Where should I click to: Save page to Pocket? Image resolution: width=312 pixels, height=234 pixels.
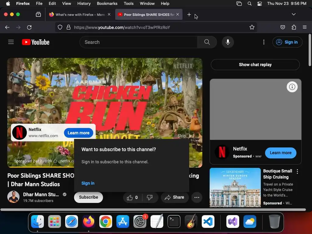click(x=282, y=27)
